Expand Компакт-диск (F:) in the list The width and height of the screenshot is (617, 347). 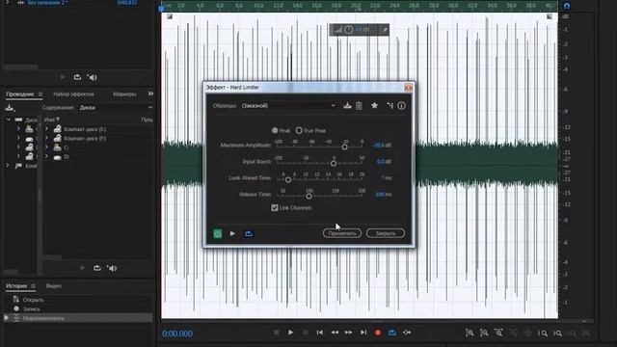tap(46, 138)
